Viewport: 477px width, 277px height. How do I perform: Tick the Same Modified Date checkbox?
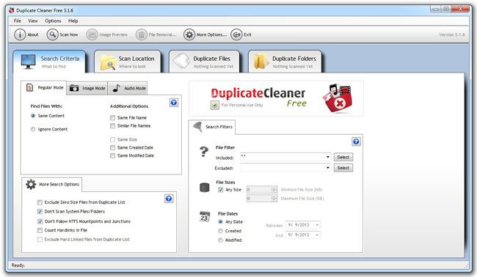pyautogui.click(x=112, y=155)
